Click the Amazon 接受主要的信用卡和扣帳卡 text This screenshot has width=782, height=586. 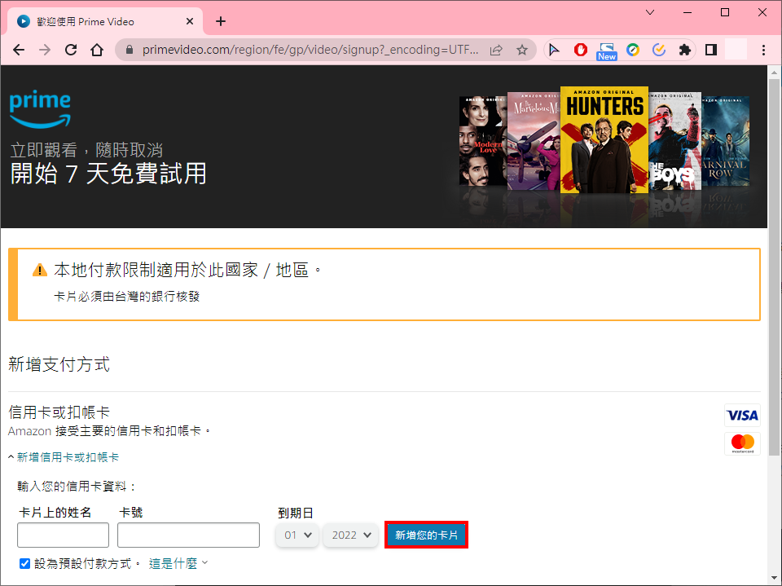pyautogui.click(x=110, y=431)
